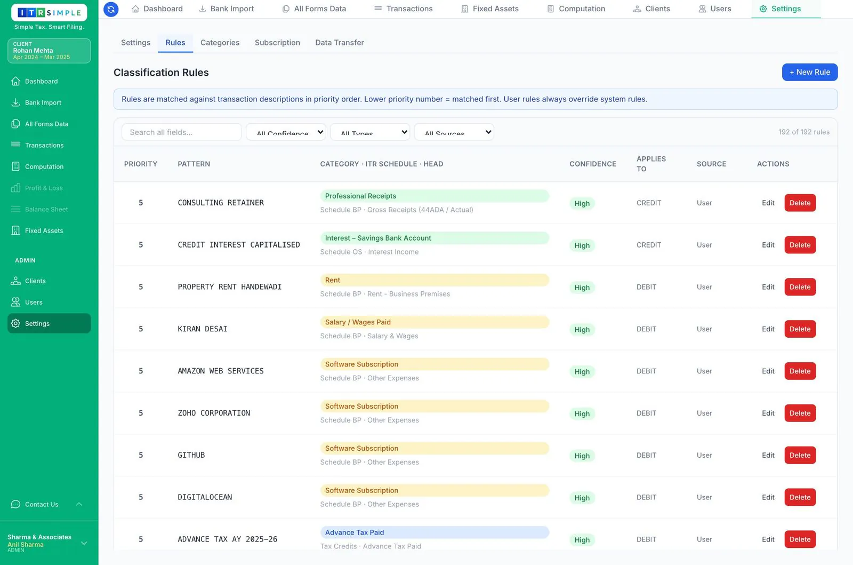
Task: Open the Subscription sub-tab
Action: [277, 43]
